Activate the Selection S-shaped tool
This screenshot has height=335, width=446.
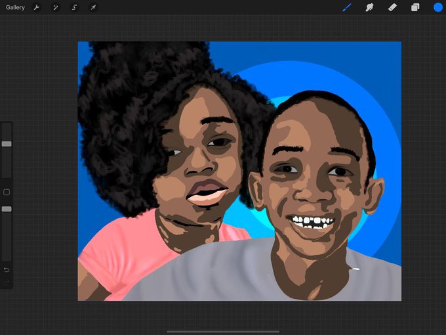click(x=74, y=7)
